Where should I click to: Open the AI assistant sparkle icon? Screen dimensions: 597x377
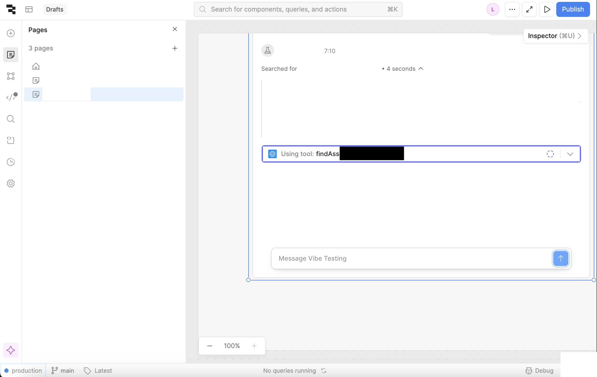click(11, 350)
